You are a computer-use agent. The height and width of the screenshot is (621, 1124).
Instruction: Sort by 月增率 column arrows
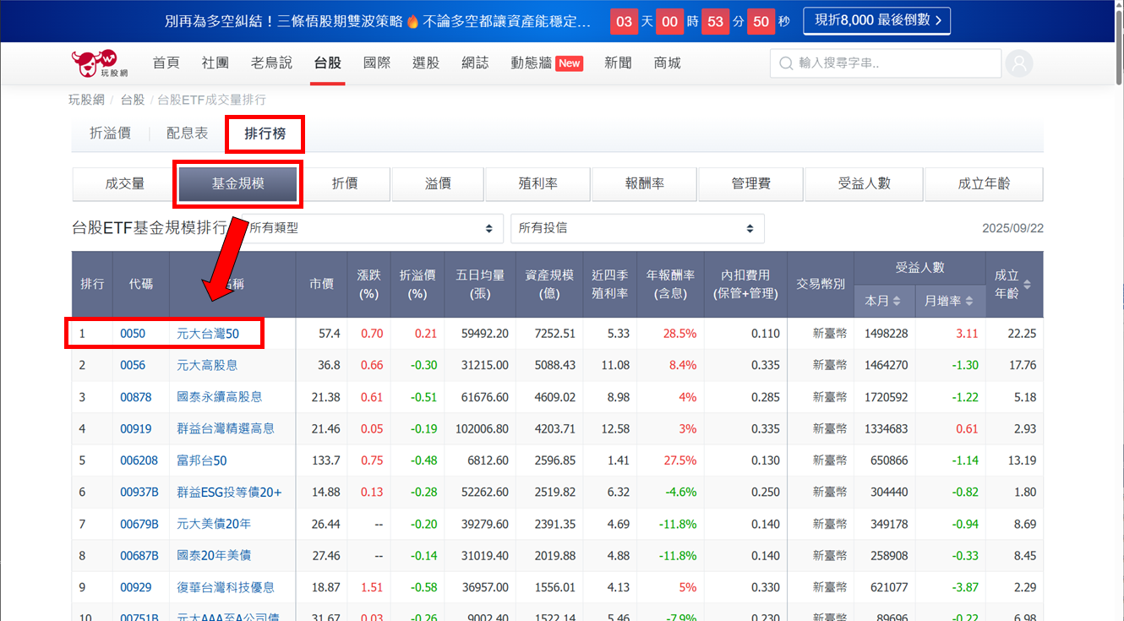click(x=968, y=301)
